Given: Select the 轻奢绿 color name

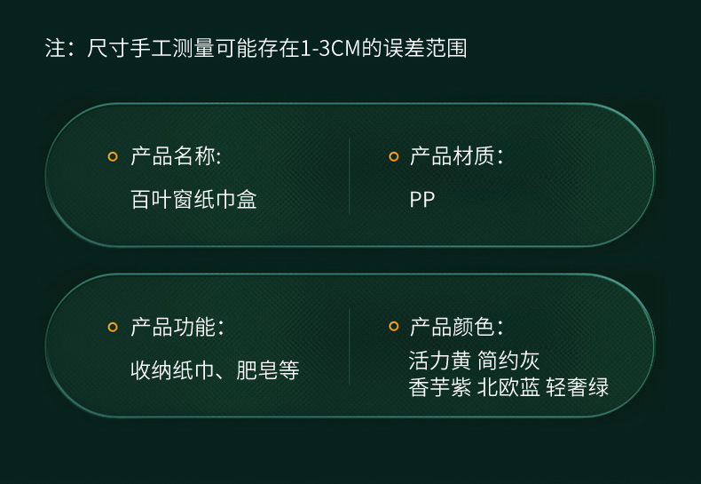Looking at the screenshot, I should pos(578,388).
